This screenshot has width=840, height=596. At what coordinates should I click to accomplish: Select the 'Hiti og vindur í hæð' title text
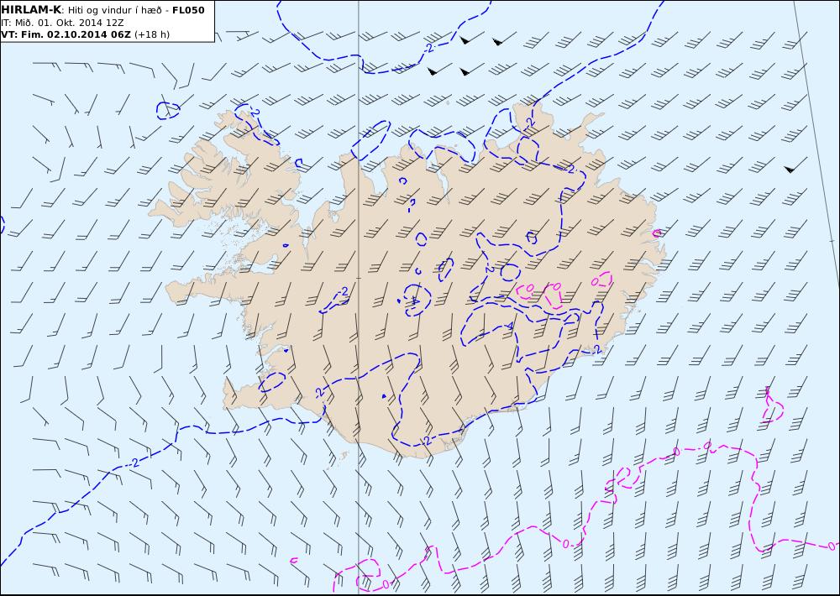tap(116, 11)
